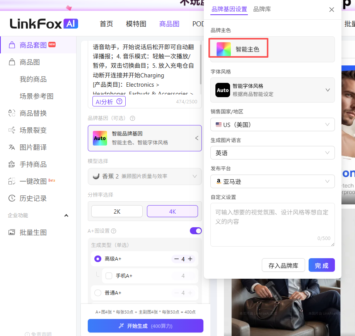Go to 模特图 in top navigation
This screenshot has height=336, width=355.
pos(136,24)
